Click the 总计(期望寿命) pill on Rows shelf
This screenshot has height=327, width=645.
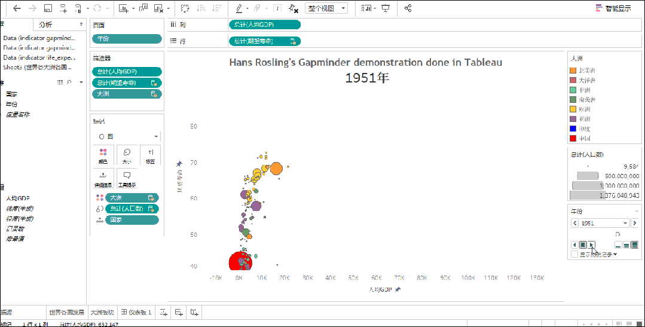tap(264, 41)
